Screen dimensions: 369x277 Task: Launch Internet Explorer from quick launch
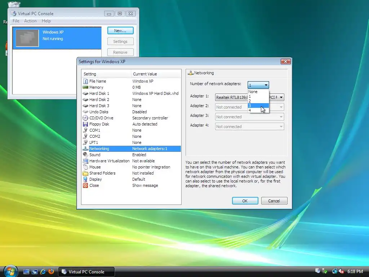[x=43, y=272]
